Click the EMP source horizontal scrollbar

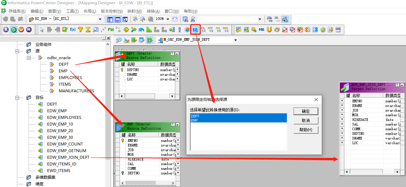(148, 183)
